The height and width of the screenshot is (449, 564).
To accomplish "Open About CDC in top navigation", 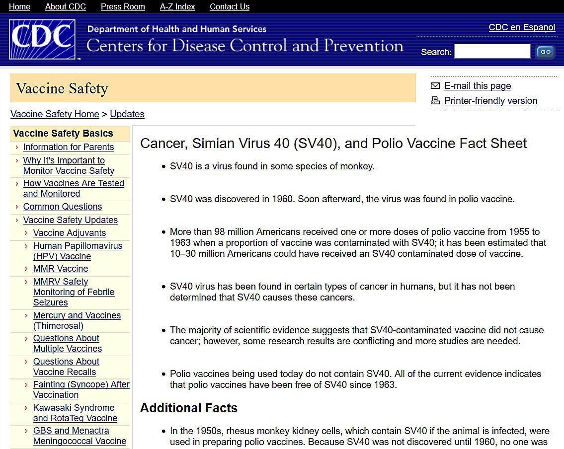I will tap(65, 6).
